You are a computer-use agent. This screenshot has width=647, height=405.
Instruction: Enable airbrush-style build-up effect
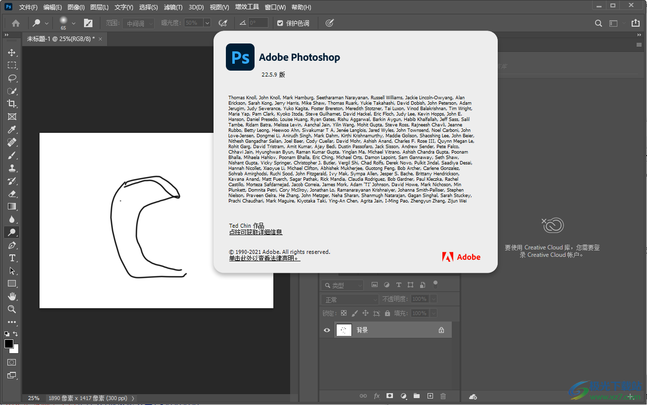(x=223, y=23)
